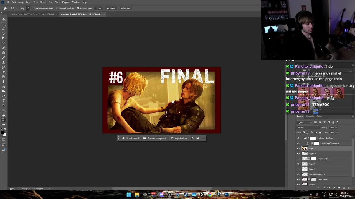This screenshot has height=199, width=355.
Task: Create a new layer icon
Action: click(x=344, y=188)
